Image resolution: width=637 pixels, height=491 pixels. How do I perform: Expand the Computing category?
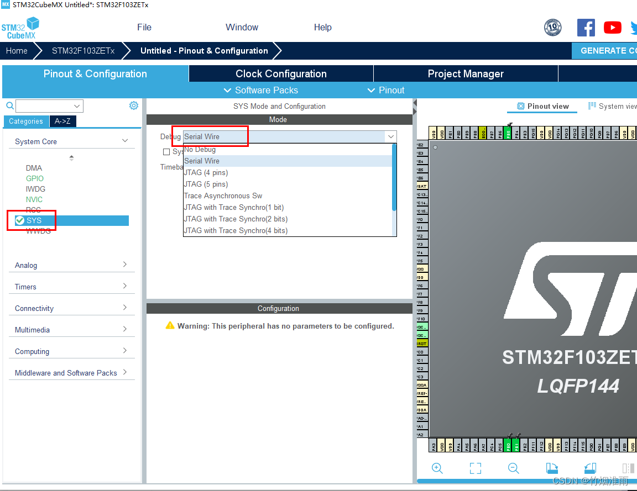[x=125, y=351]
